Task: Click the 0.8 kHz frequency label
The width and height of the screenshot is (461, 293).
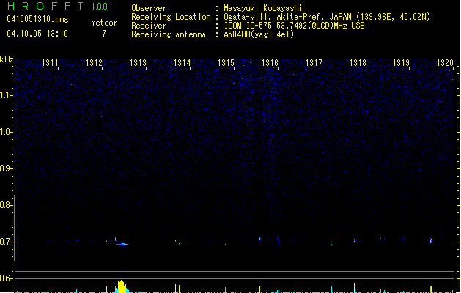Action: pyautogui.click(x=7, y=205)
